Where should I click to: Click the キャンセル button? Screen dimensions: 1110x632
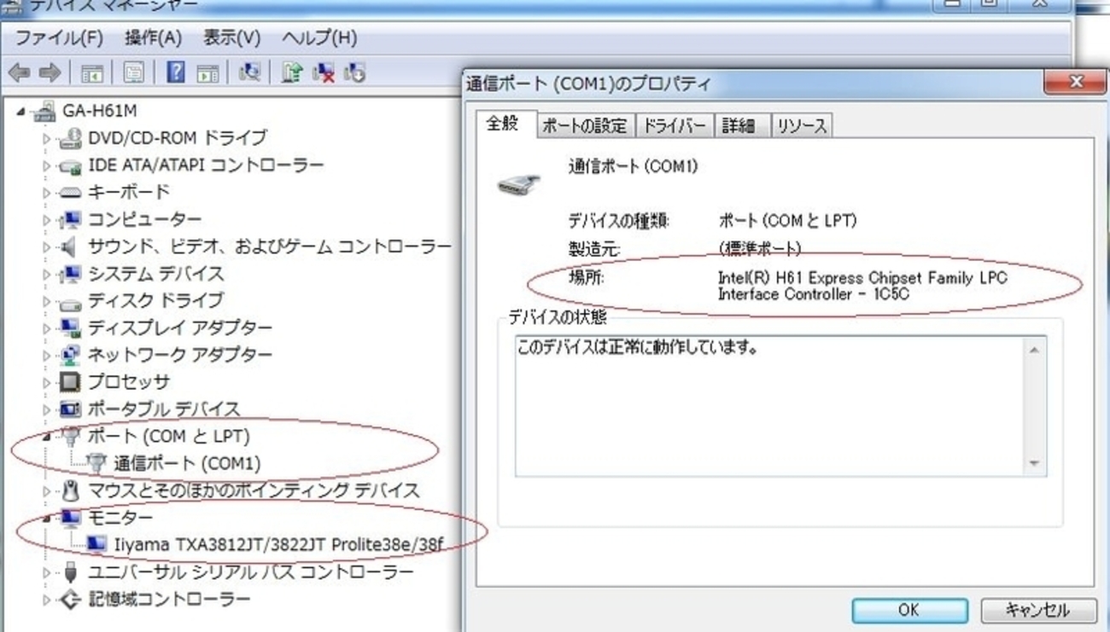[1037, 611]
